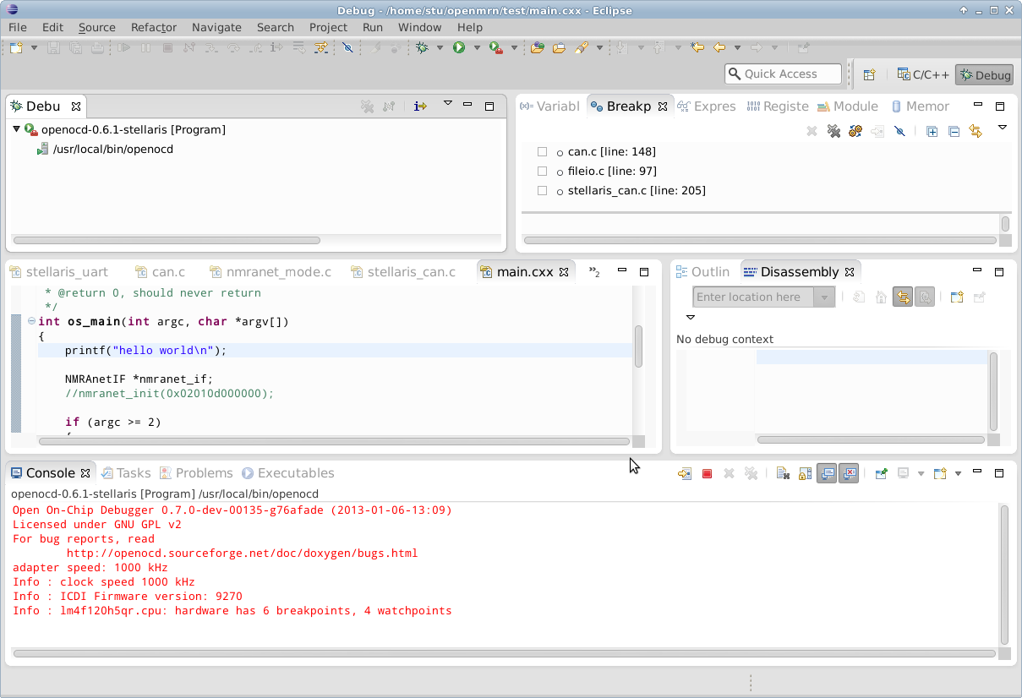Click Skip All Breakpoints in Breakpoints toolbar
1022x698 pixels.
[x=899, y=132]
